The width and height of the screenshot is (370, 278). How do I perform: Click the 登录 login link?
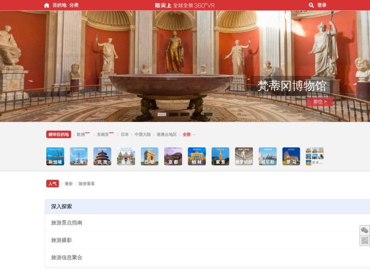tap(322, 5)
